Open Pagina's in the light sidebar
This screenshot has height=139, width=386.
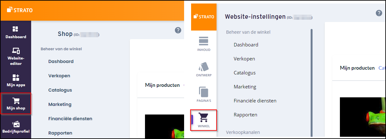coord(203,94)
